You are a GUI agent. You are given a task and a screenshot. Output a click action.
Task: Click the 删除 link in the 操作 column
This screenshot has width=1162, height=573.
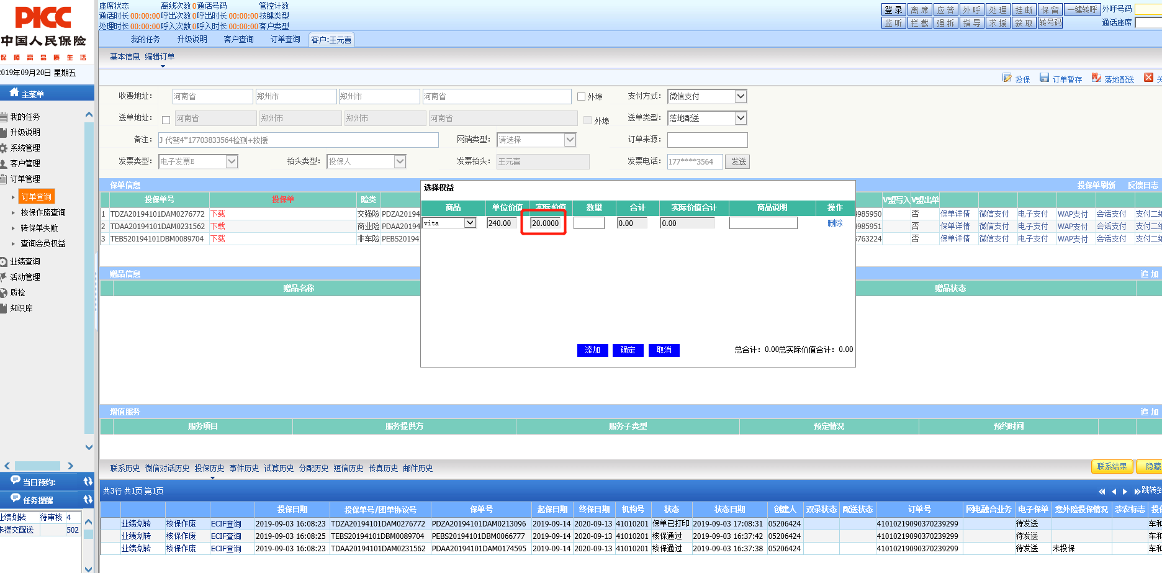point(835,223)
